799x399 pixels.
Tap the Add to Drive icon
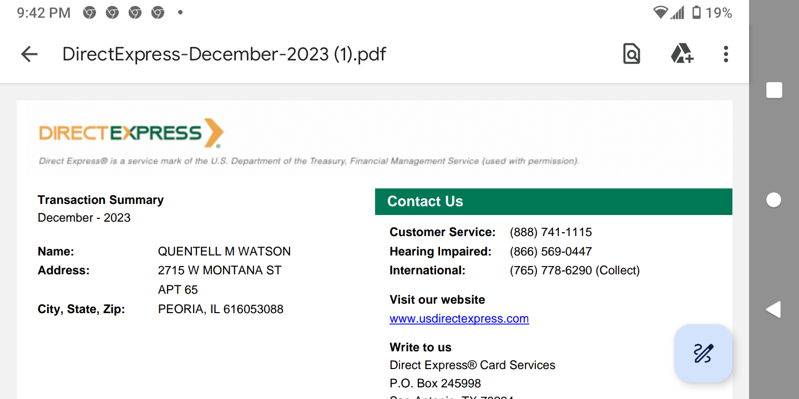[681, 54]
